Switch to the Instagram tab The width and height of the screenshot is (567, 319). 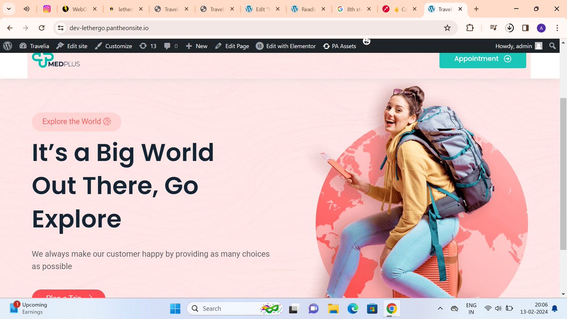[x=47, y=9]
